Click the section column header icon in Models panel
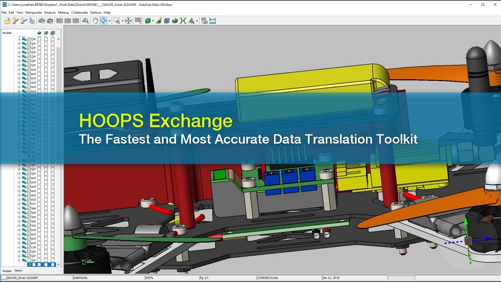 (39, 33)
